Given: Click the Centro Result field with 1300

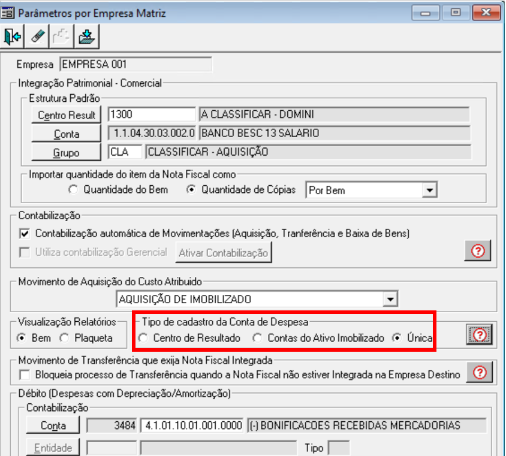Looking at the screenshot, I should 152,114.
